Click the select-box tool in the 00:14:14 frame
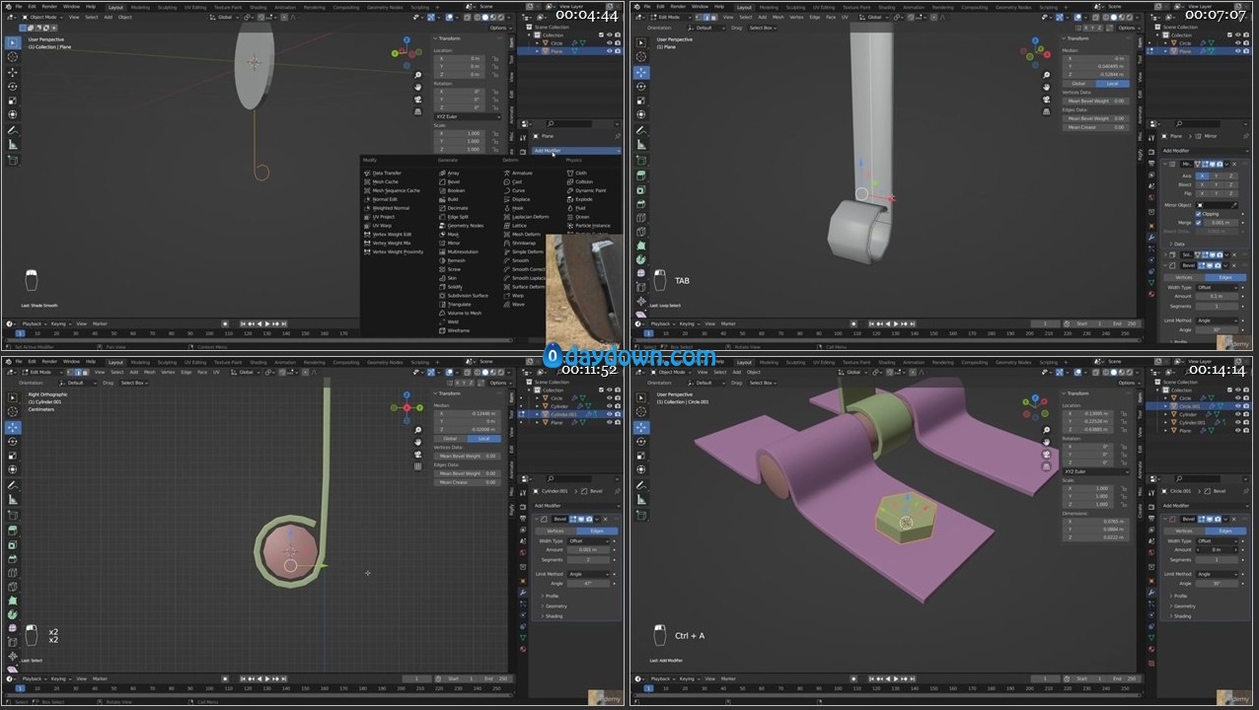1259x710 pixels. [641, 397]
